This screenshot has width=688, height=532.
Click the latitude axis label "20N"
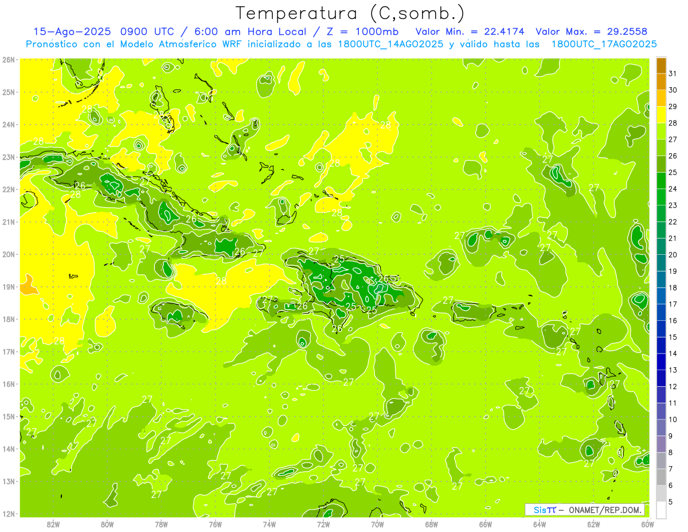click(8, 254)
